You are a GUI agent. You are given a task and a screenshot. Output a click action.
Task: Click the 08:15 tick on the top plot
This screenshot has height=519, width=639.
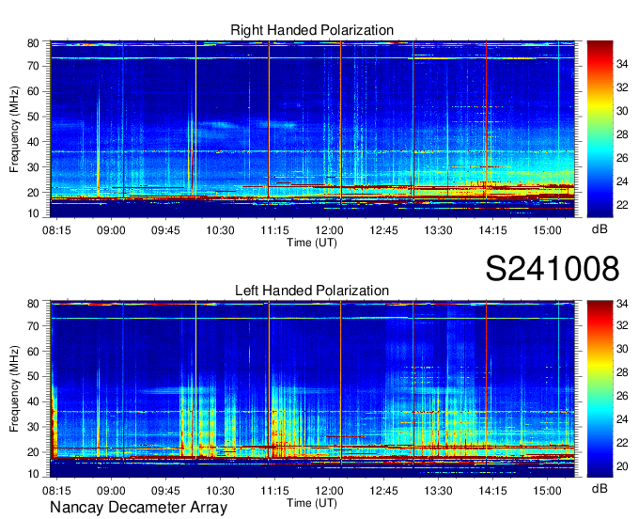pyautogui.click(x=56, y=230)
